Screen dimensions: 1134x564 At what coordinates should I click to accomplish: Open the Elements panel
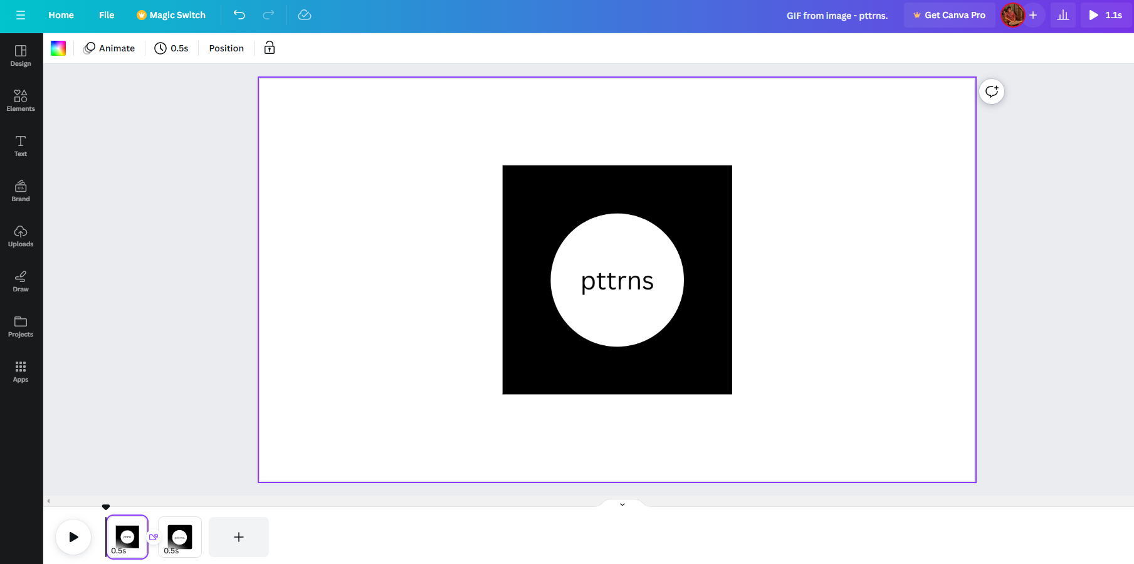coord(21,101)
